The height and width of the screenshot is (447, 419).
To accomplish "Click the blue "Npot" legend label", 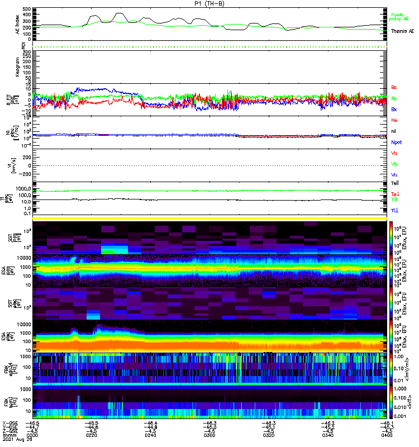I will click(397, 142).
